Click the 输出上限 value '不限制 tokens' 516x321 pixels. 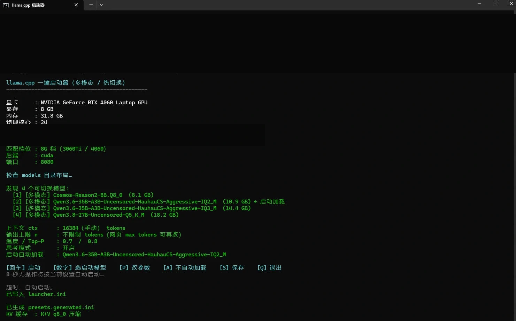coord(83,235)
